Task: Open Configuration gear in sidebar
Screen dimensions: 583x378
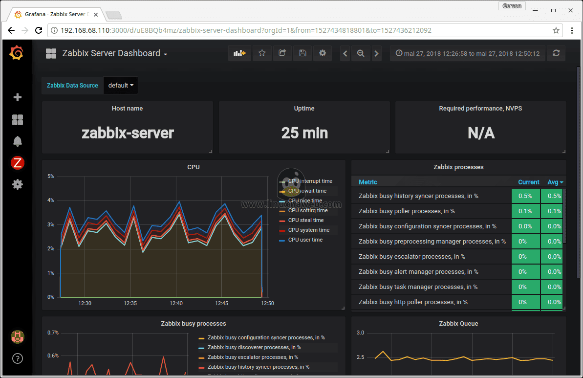Action: [x=18, y=184]
